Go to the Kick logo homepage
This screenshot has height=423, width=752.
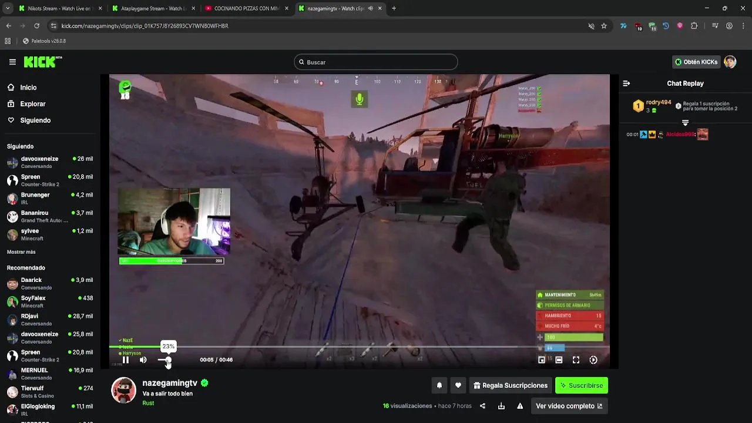[x=43, y=62]
